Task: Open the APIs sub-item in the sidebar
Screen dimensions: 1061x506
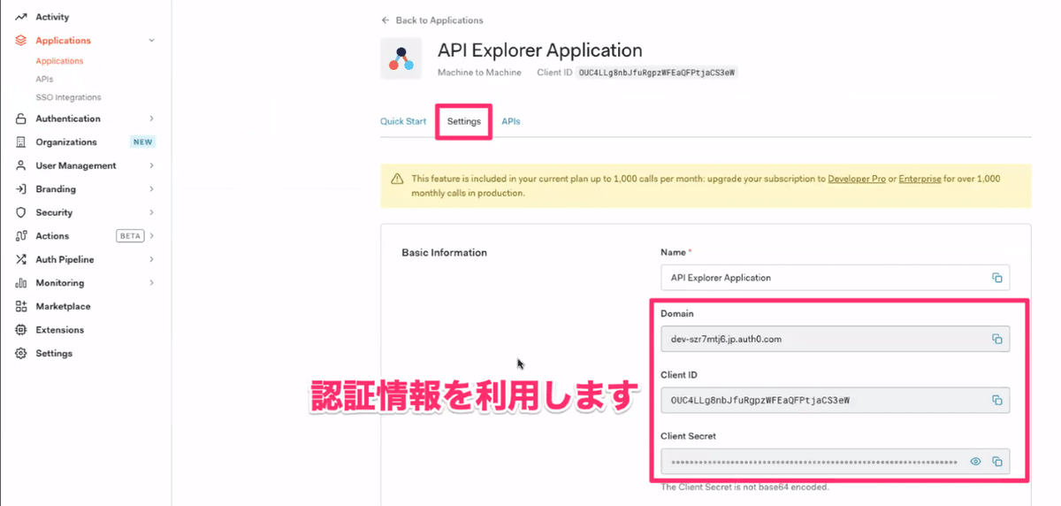Action: (x=44, y=80)
